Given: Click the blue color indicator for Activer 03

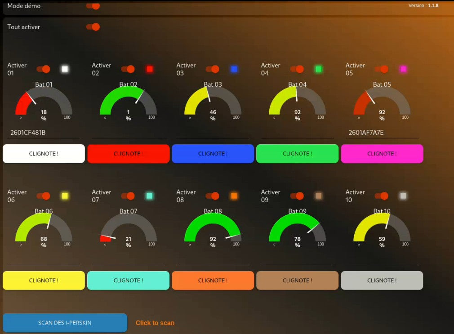Looking at the screenshot, I should pos(234,69).
